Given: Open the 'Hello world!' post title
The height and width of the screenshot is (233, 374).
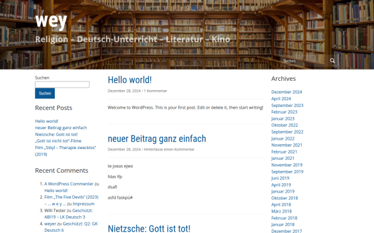Looking at the screenshot, I should click(x=130, y=80).
